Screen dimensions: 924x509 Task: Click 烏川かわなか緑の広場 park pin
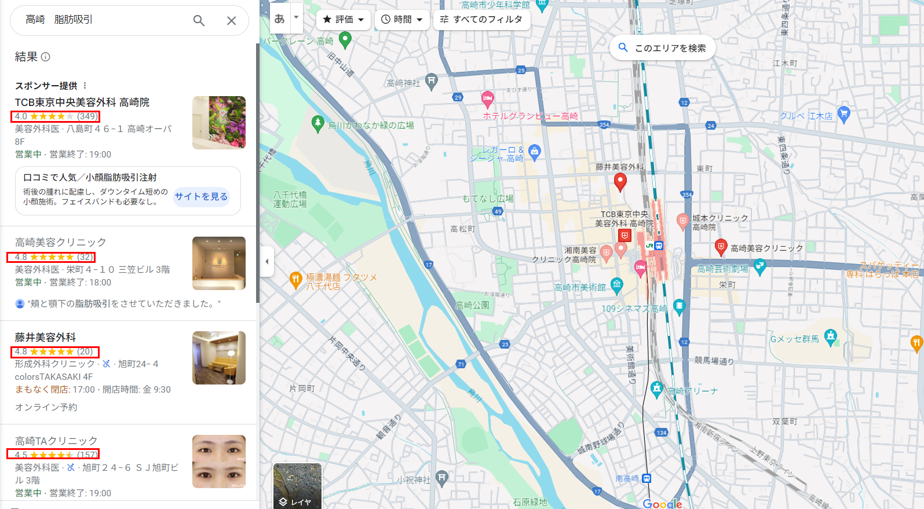pos(317,123)
